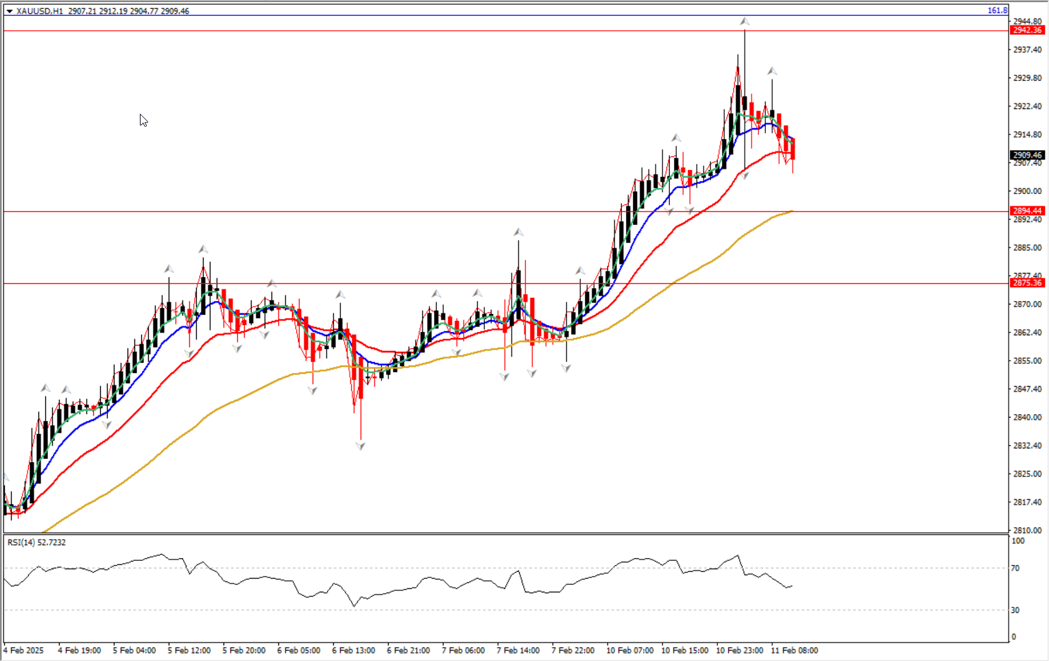
Task: Click the 2929.80 price axis label
Action: (1027, 78)
